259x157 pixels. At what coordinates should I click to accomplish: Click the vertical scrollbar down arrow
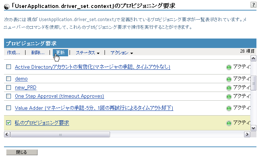click(x=254, y=128)
